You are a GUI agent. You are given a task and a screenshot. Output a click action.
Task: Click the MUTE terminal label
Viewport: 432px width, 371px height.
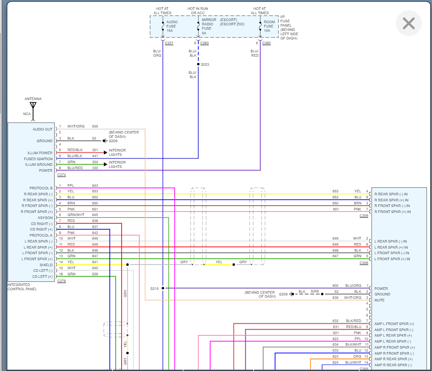click(x=380, y=300)
